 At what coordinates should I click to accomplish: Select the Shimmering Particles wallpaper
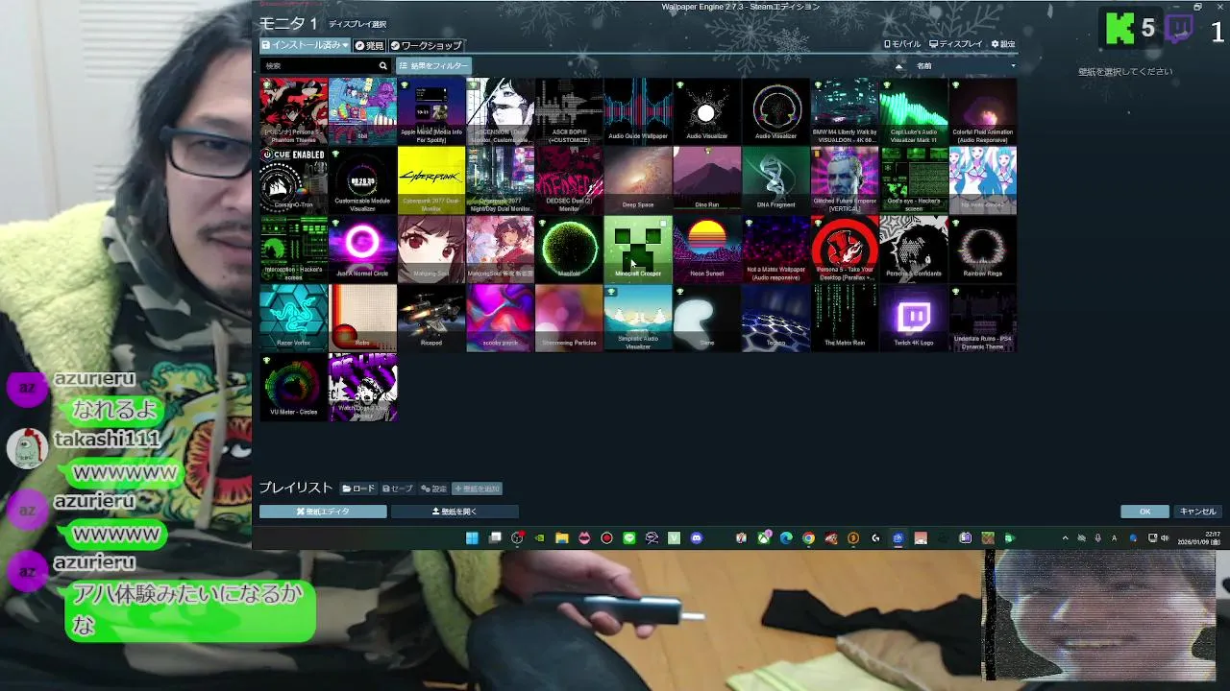(x=569, y=318)
